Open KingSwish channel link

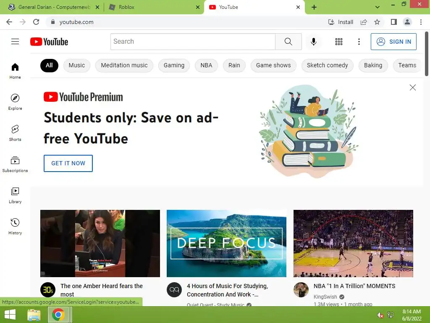pos(325,297)
